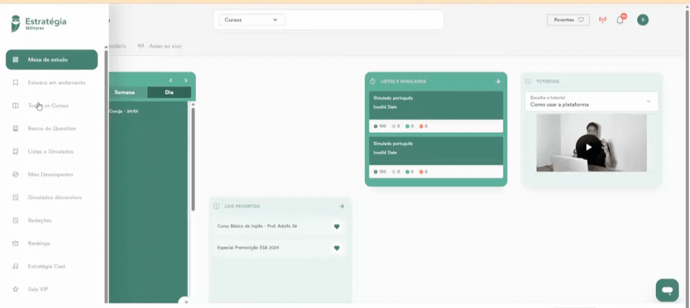The height and width of the screenshot is (308, 690).
Task: Open Banco de Questões in sidebar
Action: (x=52, y=129)
